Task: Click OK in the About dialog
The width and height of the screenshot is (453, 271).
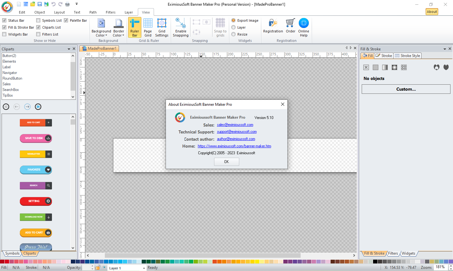Action: coord(227,161)
